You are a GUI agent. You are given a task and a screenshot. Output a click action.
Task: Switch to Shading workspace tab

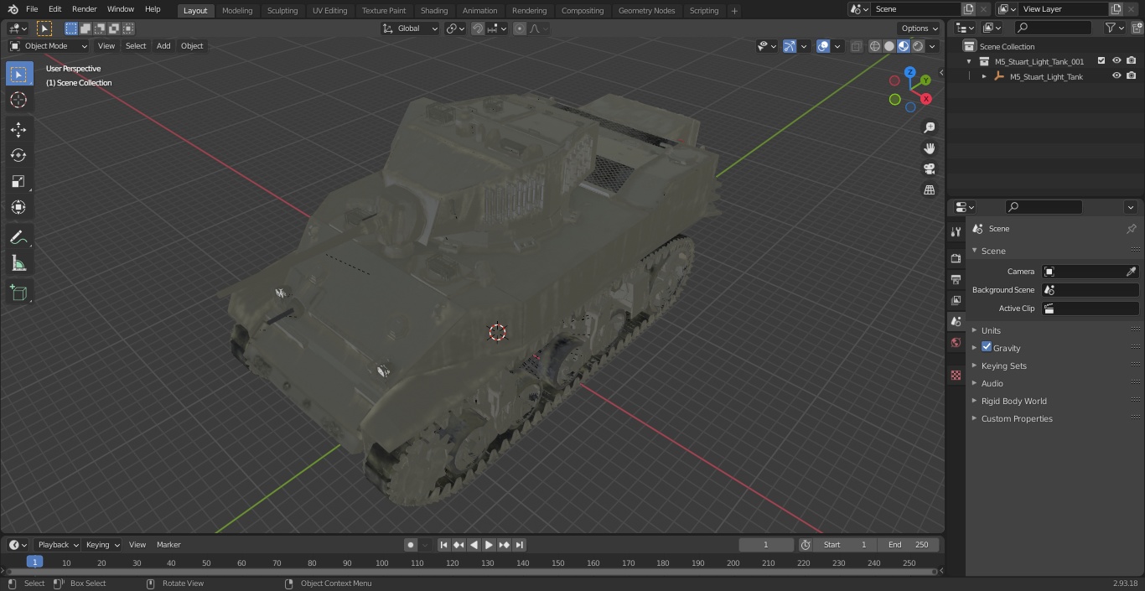click(x=434, y=11)
